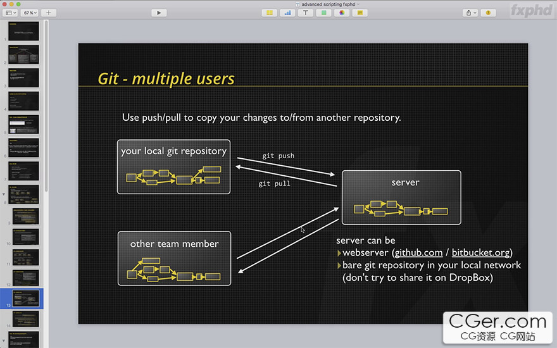Select slide 2 thumbnail

point(24,54)
